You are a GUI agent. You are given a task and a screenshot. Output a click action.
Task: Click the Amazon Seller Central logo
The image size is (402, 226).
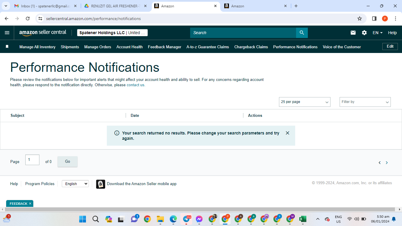[x=43, y=33]
